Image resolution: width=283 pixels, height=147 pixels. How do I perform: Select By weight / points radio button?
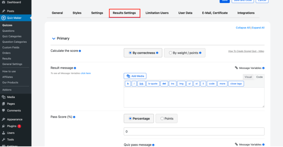coord(171,53)
